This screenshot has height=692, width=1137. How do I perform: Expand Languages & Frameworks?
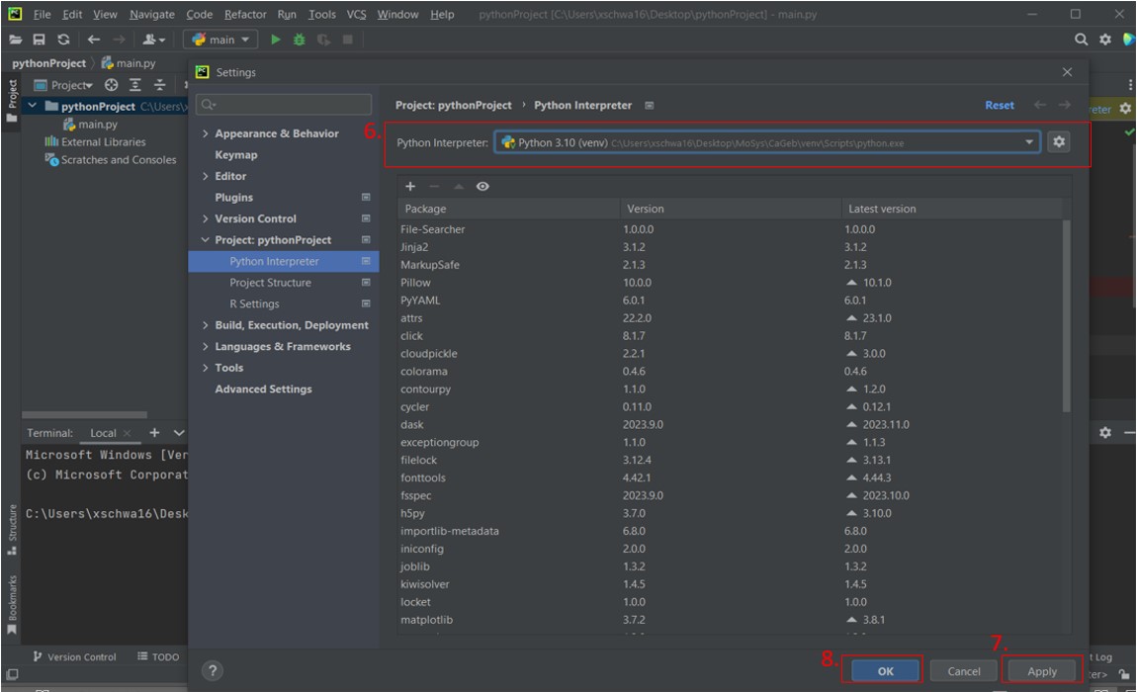pos(206,347)
